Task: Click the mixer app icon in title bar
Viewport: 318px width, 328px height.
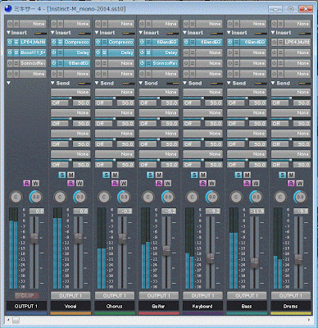Action: click(8, 9)
